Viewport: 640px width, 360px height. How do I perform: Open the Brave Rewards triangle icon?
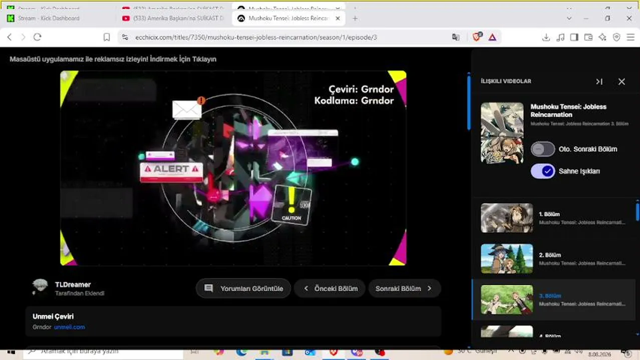tap(492, 37)
